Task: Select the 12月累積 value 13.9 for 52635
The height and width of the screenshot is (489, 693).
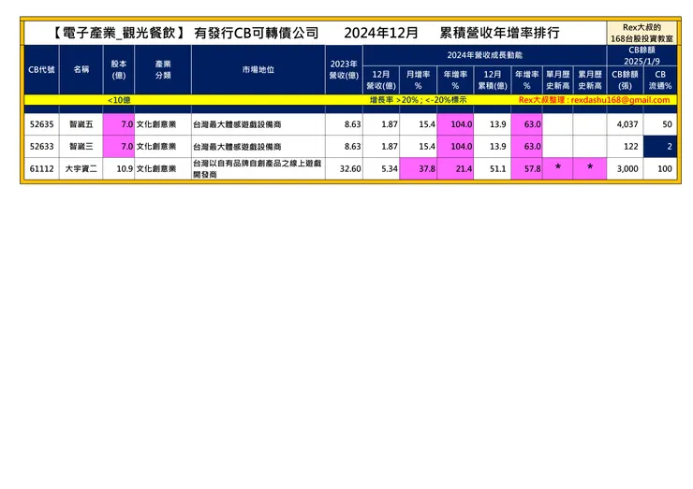Action: pos(493,124)
